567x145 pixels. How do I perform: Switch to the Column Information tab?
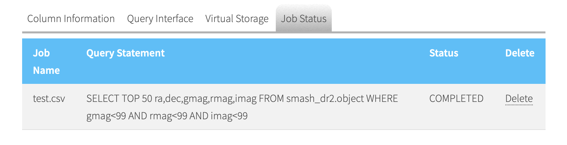pyautogui.click(x=71, y=19)
